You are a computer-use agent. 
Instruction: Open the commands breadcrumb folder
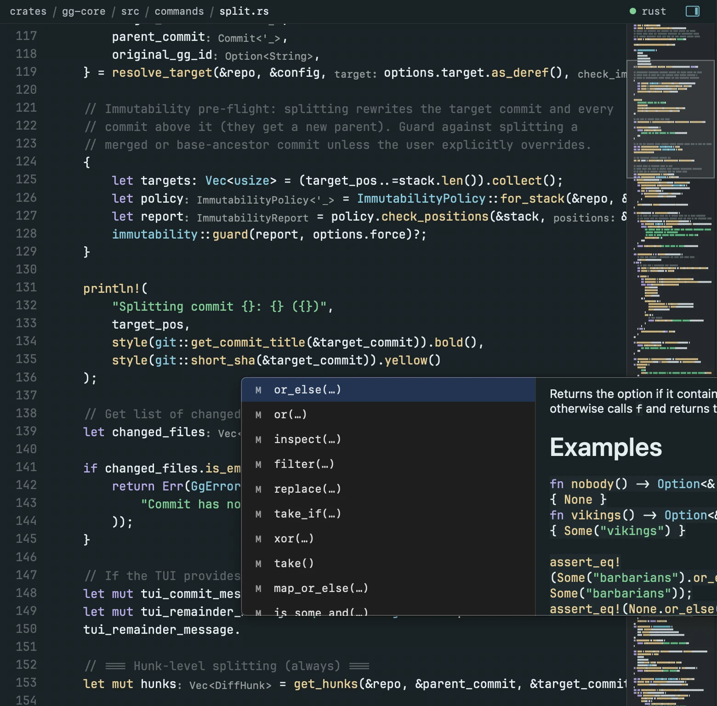(x=179, y=11)
